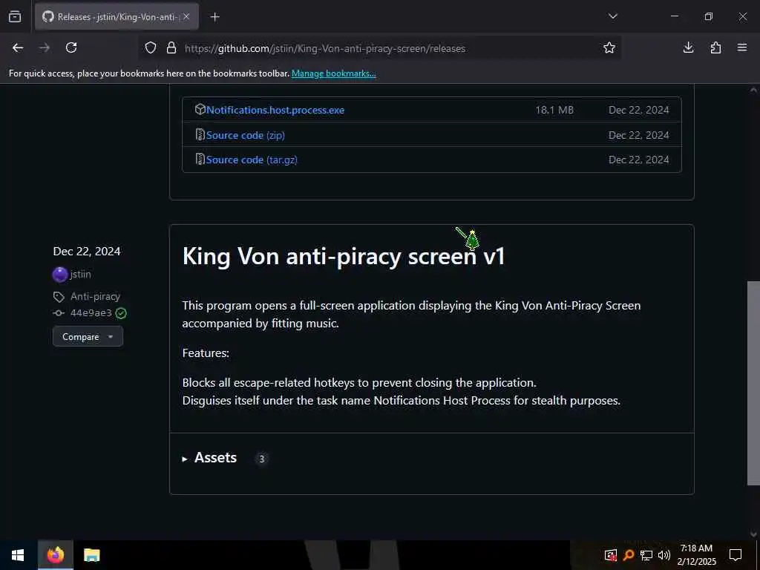The height and width of the screenshot is (570, 760).
Task: Expand the Assets section
Action: (x=209, y=457)
